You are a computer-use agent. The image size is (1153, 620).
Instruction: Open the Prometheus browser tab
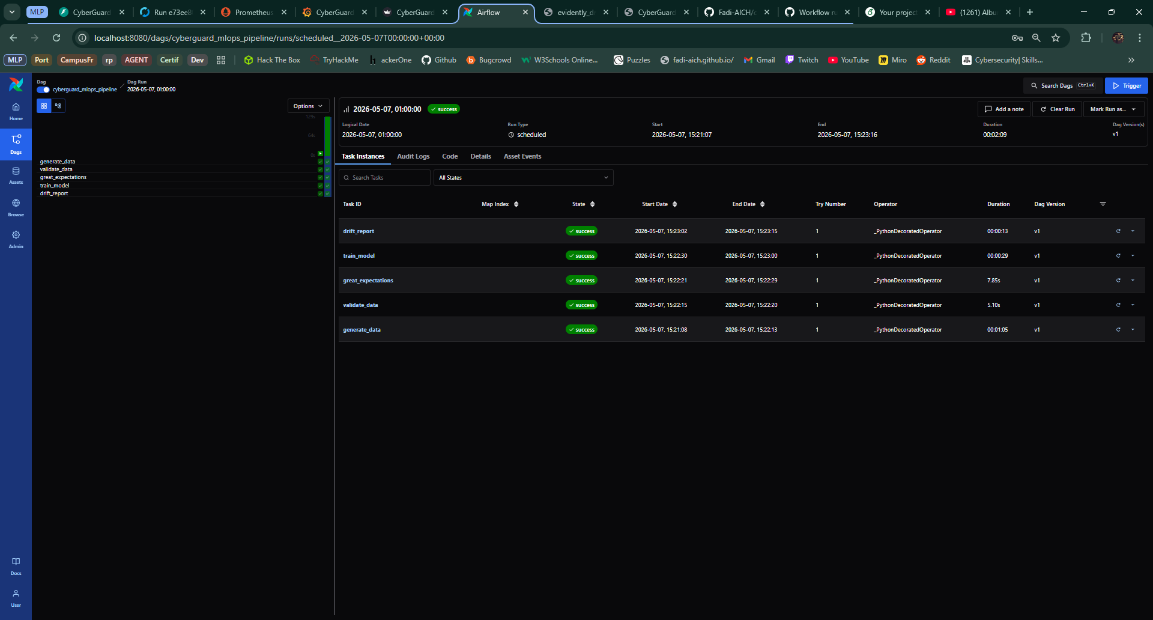[254, 12]
